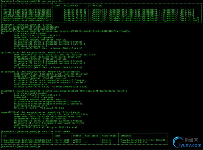203x150 pixels.
Task: Click ip_address value "10.1.101.240" in port list
Action: coord(189,21)
